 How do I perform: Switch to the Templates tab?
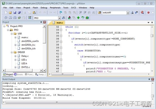click(x=41, y=74)
